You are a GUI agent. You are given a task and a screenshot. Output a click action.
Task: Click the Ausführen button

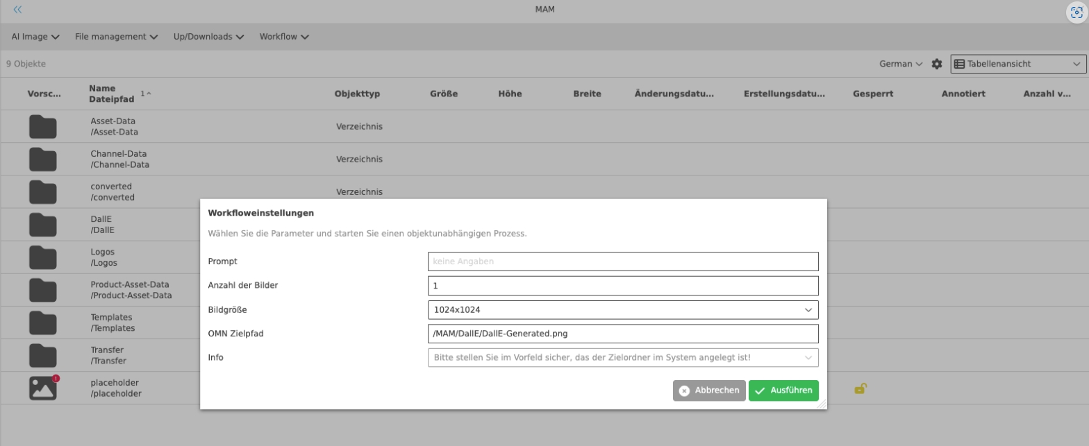tap(783, 391)
